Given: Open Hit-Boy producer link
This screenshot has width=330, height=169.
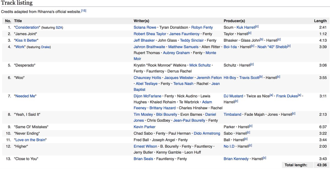Looking at the screenshot, I should [230, 78].
